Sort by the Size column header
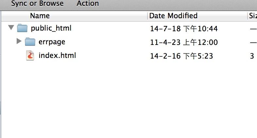 (253, 16)
